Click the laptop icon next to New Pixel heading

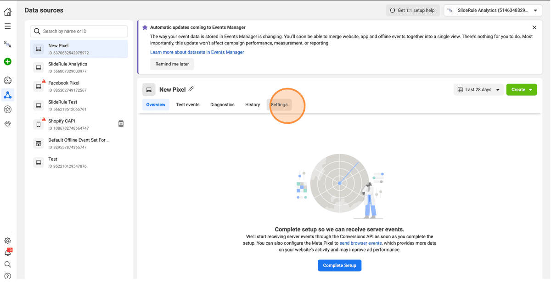click(149, 90)
